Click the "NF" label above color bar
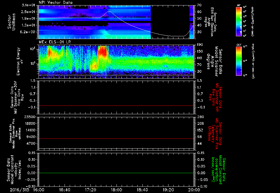 tap(239, 5)
